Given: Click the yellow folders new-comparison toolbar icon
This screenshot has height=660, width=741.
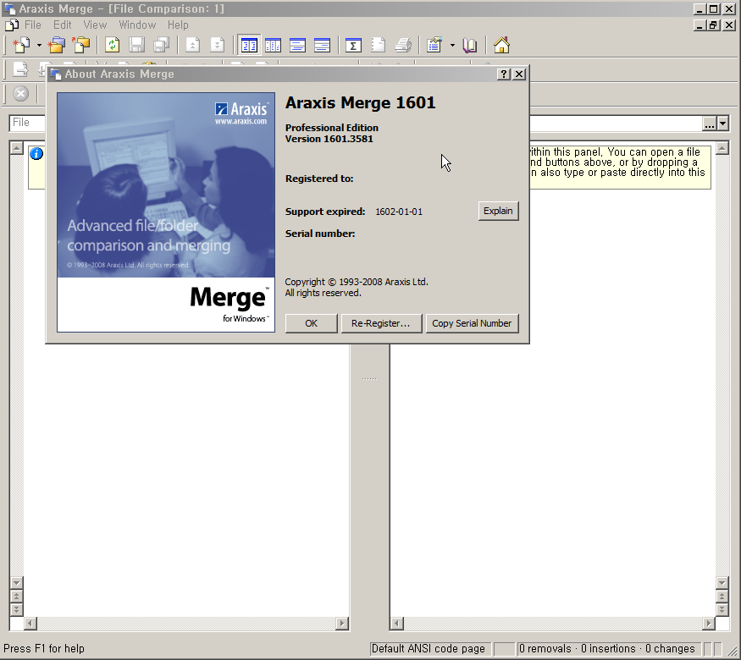Looking at the screenshot, I should click(82, 45).
